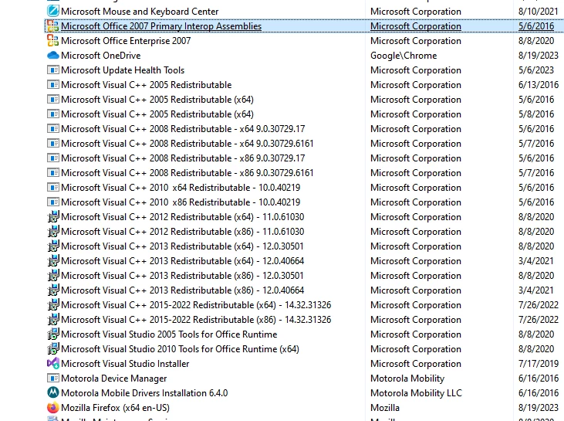564x421 pixels.
Task: Click the Microsoft Update Health Tools icon
Action: (53, 70)
